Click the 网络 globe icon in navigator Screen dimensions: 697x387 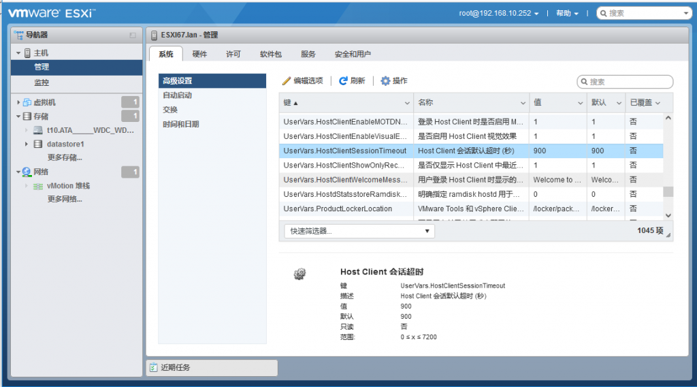tap(27, 172)
